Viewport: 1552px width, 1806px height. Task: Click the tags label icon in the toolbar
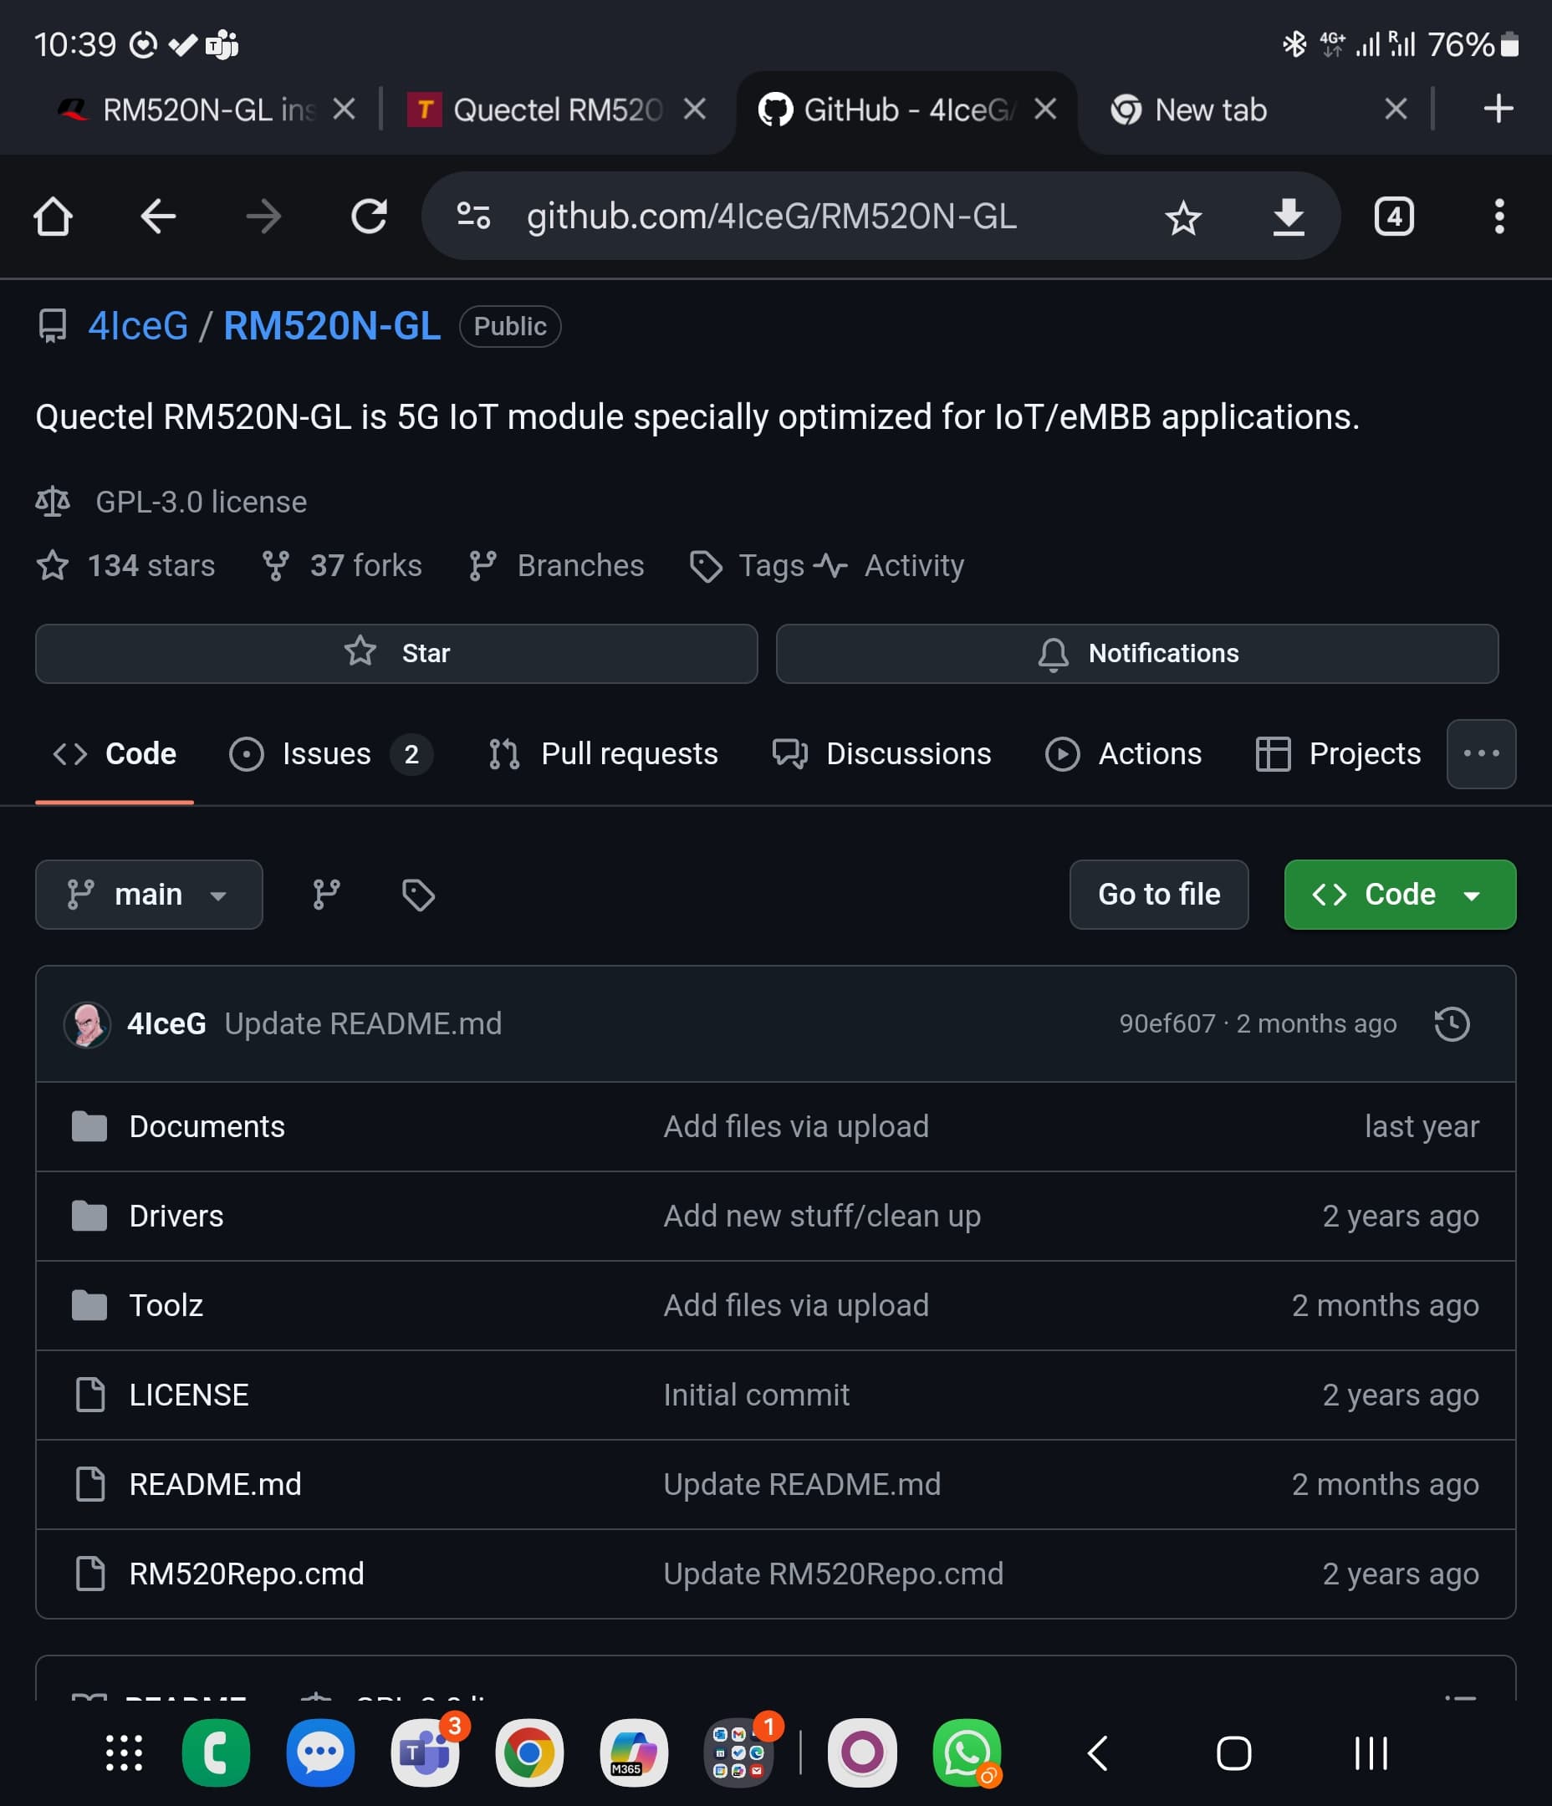[417, 895]
